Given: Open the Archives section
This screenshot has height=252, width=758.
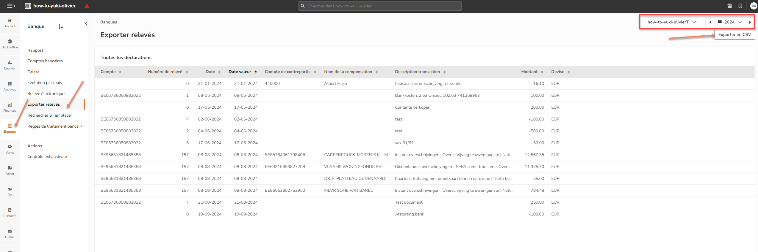Looking at the screenshot, I should tap(10, 86).
